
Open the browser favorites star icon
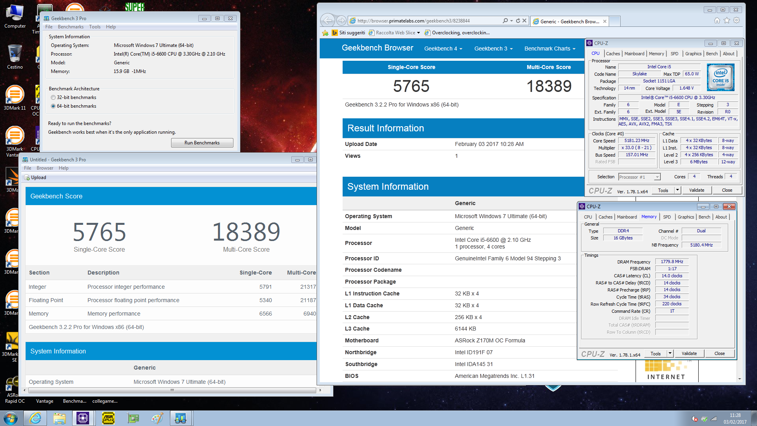tap(727, 21)
